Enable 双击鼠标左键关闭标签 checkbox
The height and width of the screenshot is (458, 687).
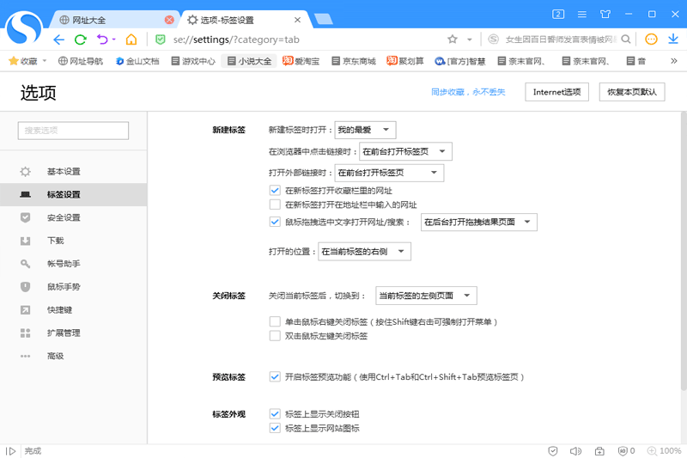[275, 336]
